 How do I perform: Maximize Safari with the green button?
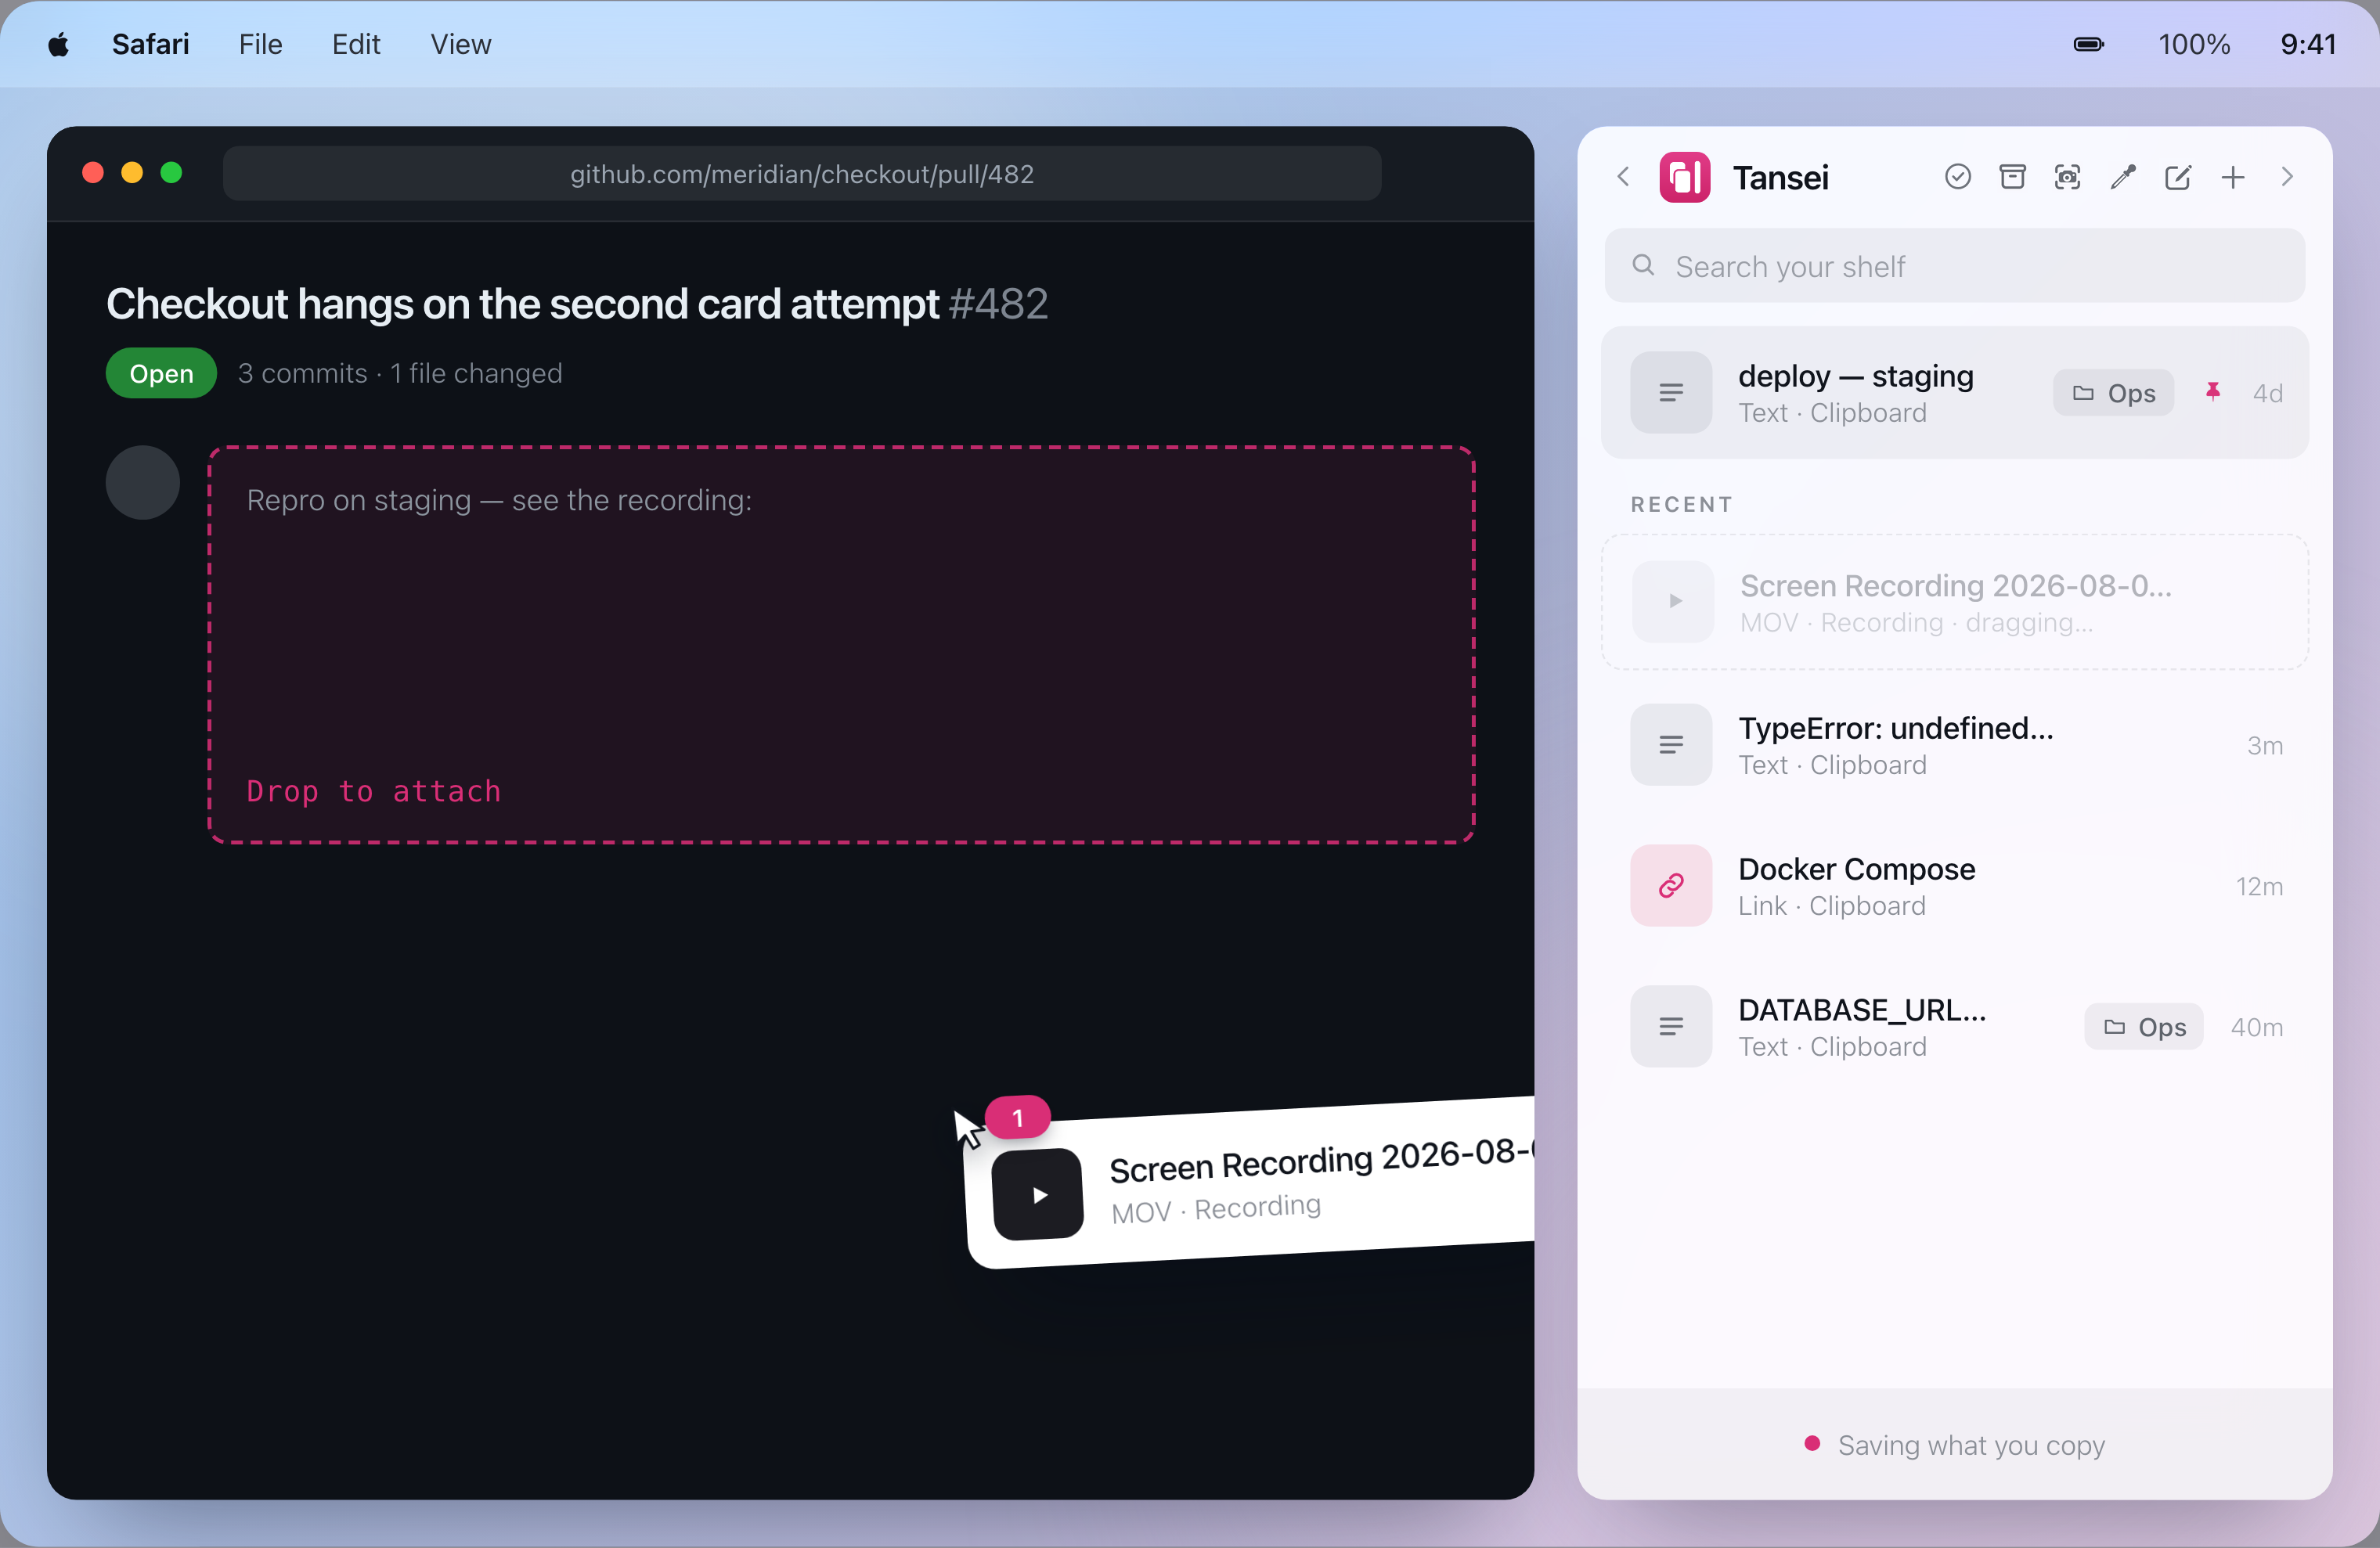pyautogui.click(x=171, y=173)
